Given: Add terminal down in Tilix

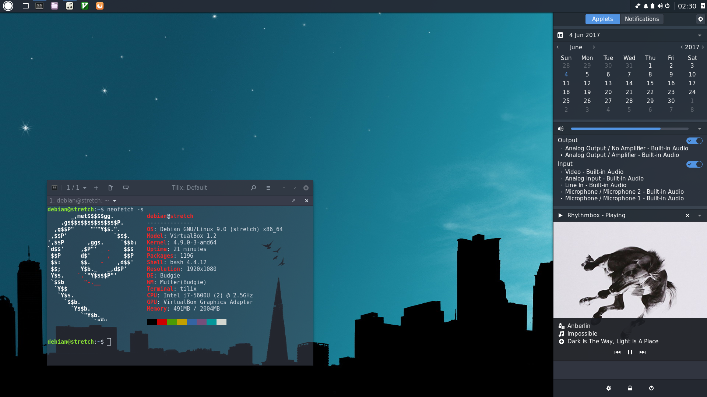Looking at the screenshot, I should [x=126, y=188].
